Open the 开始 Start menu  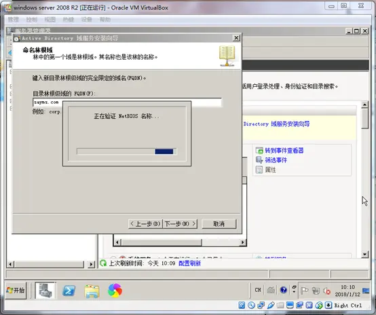coord(16,291)
